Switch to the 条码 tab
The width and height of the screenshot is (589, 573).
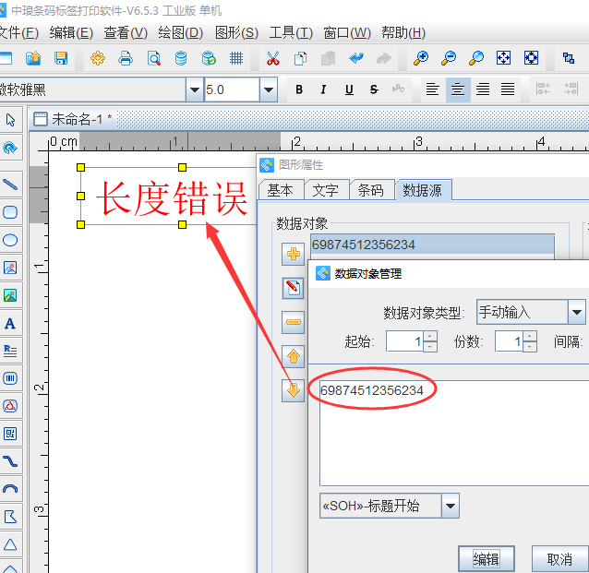[x=370, y=190]
